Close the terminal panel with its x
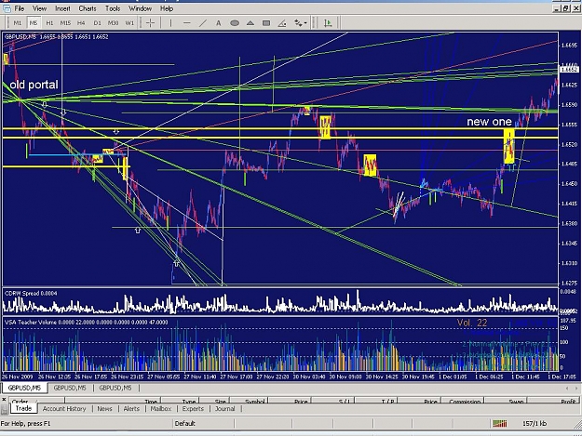This screenshot has height=436, width=582. coord(4,400)
